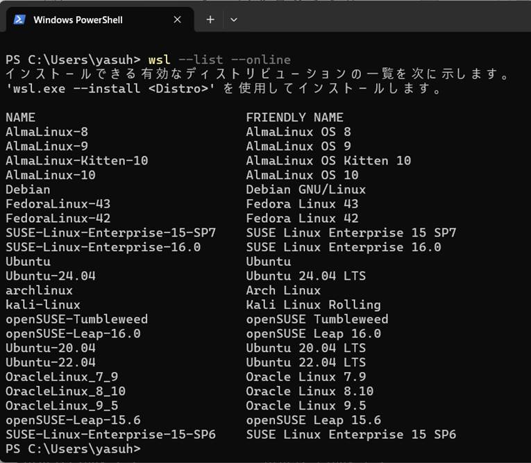This screenshot has width=531, height=463.
Task: Click the FedoraLinux-43 distribution name
Action: [58, 204]
